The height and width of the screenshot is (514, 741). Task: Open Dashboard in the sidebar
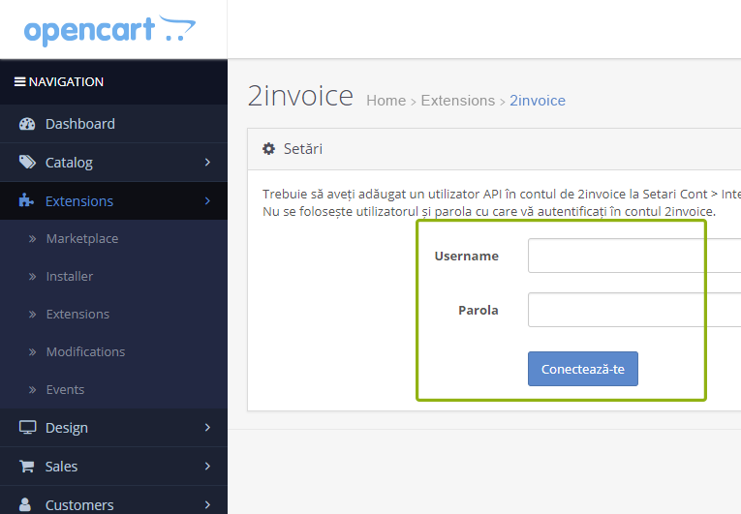click(x=113, y=124)
